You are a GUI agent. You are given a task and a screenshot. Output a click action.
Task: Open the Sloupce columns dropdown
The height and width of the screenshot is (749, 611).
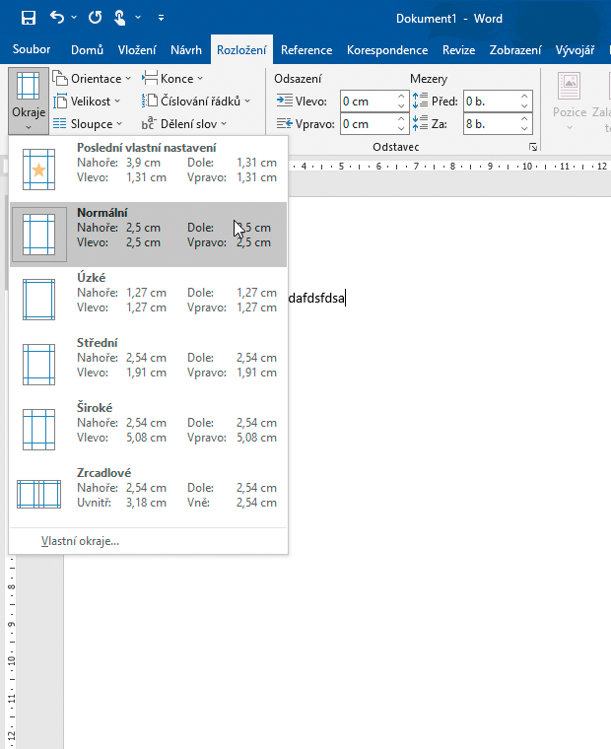click(89, 124)
